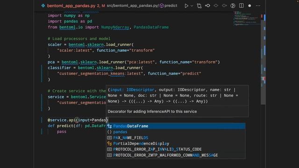Viewport: 299px width, 168px height.
Task: Click the Python file icon on tab
Action: [43, 6]
